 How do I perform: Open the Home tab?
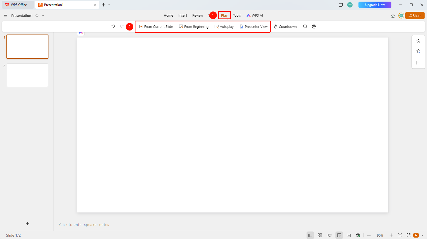click(x=168, y=16)
